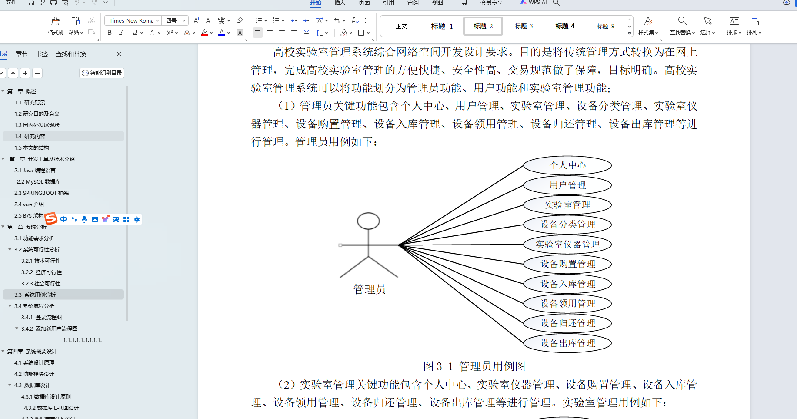Go to 2.2 MySQL 数据库 in outline
Viewport: 797px width, 419px height.
[39, 181]
